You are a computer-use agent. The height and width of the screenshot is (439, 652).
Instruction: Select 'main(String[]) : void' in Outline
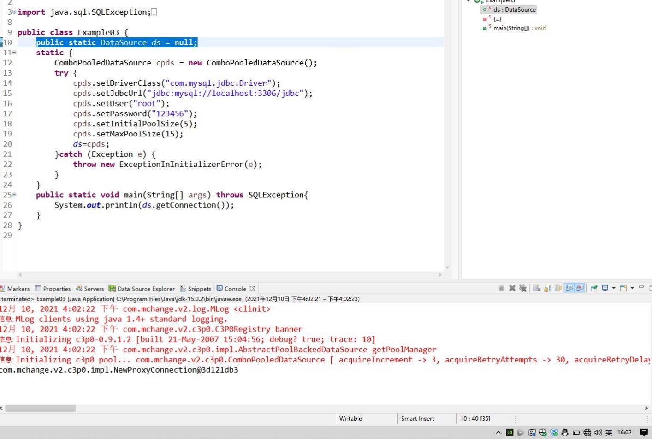click(514, 28)
